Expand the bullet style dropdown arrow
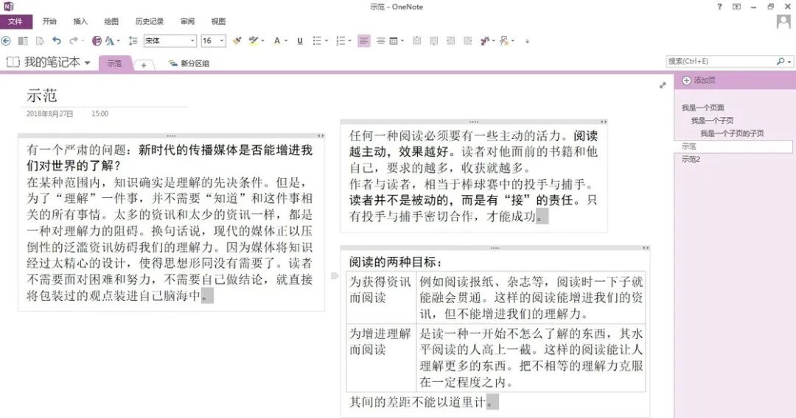796x418 pixels. click(x=326, y=40)
